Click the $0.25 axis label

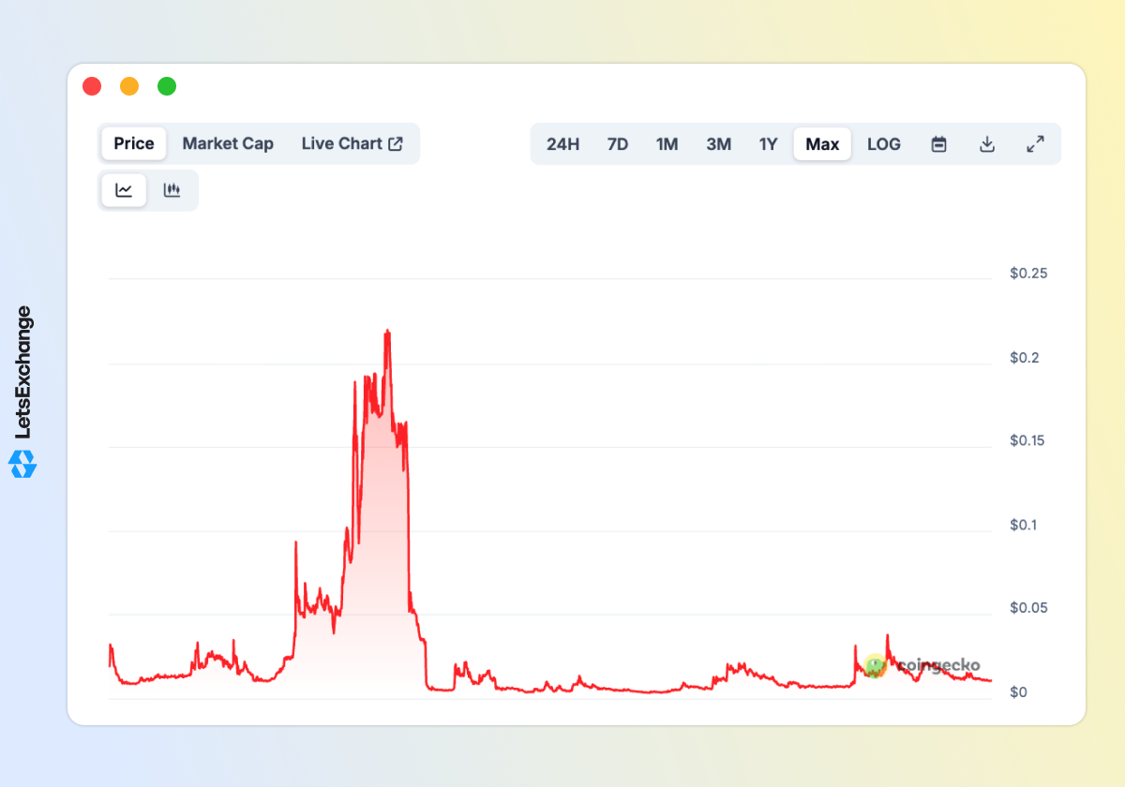(x=1028, y=274)
